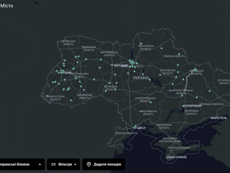Viewport: 230px width, 173px height.
Task: Click the МАРІУПОЛЬ city label
Action: tap(218, 118)
